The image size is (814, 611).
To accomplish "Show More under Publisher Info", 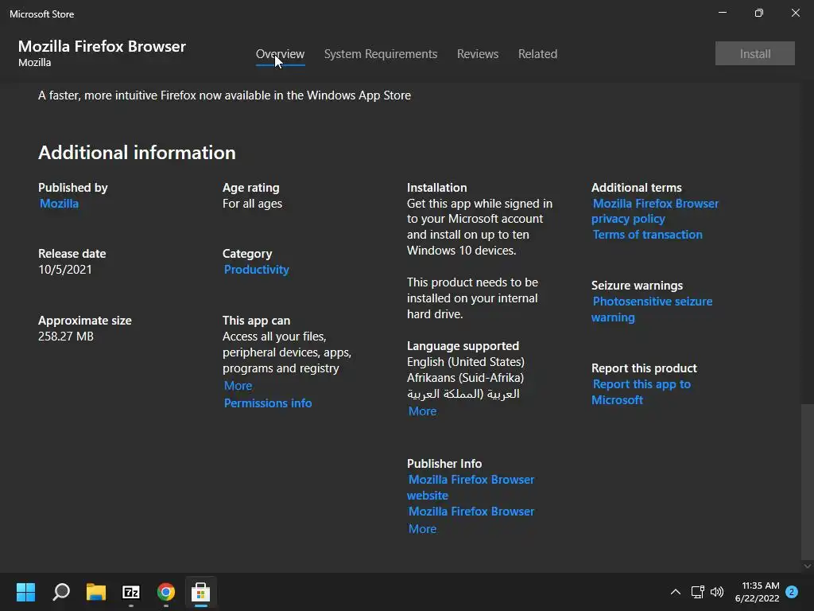I will [x=422, y=529].
